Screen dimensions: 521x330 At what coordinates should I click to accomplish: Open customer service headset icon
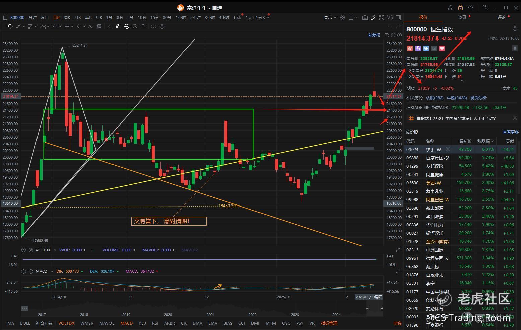click(x=450, y=8)
